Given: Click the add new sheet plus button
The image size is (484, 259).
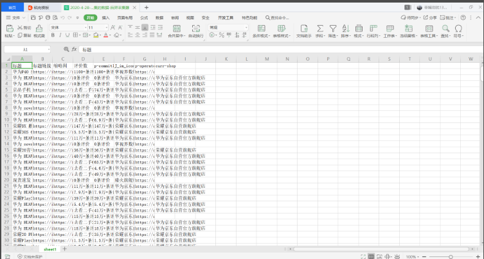Looking at the screenshot, I should click(x=65, y=249).
